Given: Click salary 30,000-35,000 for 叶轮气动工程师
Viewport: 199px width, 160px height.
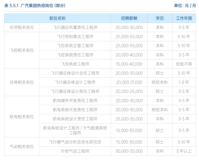Looking at the screenshot, I should [x=129, y=151].
